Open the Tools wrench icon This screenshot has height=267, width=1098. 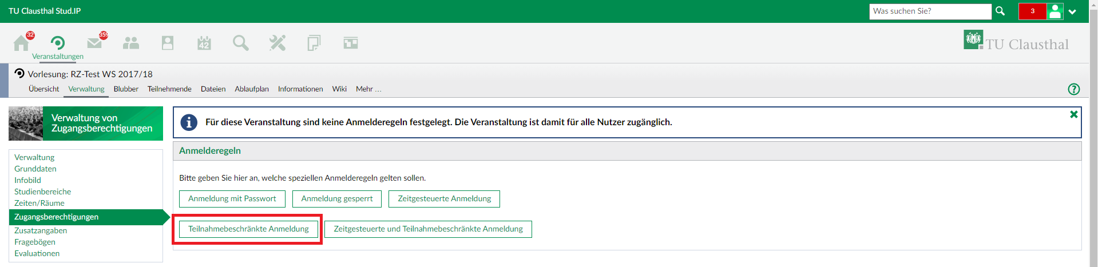point(278,43)
